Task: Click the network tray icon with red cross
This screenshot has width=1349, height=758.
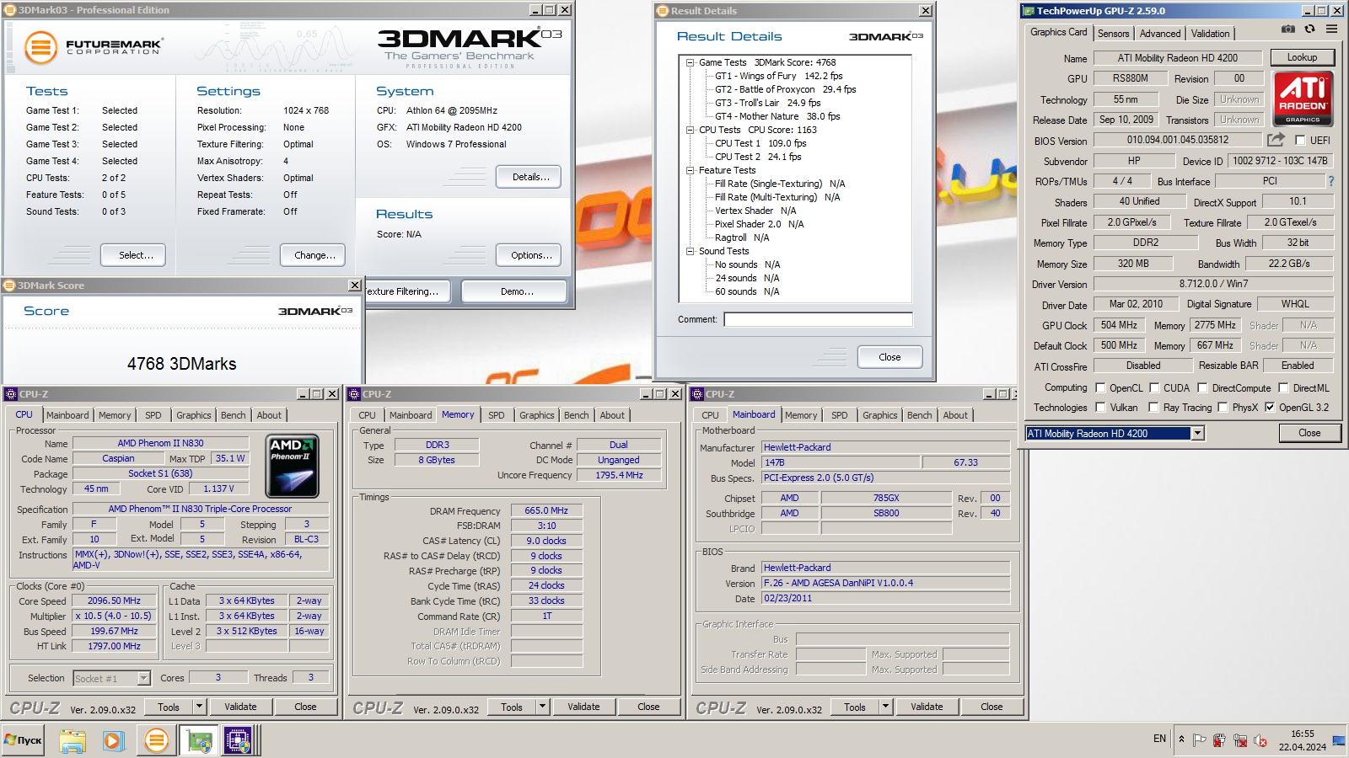Action: click(x=1239, y=740)
